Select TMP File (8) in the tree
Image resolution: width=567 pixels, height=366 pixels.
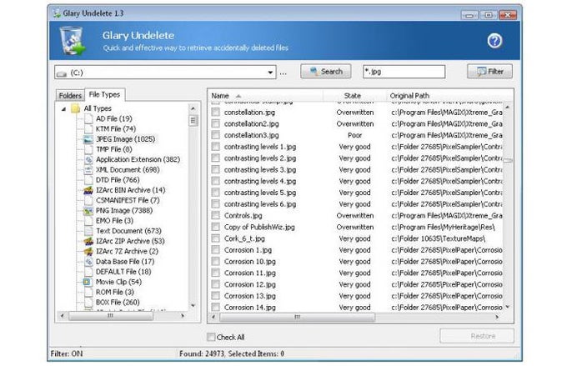(x=113, y=149)
